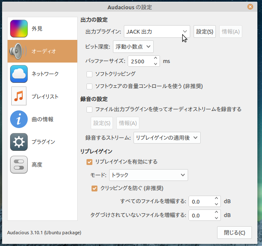Toggle ソフトウェアの音量コントロールを使う checkbox
This screenshot has width=262, height=246.
coord(89,86)
